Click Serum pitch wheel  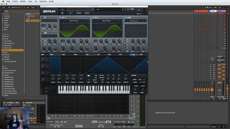[51, 89]
